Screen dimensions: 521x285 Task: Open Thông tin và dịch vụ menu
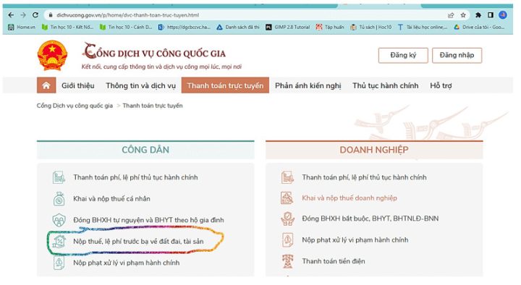(140, 85)
